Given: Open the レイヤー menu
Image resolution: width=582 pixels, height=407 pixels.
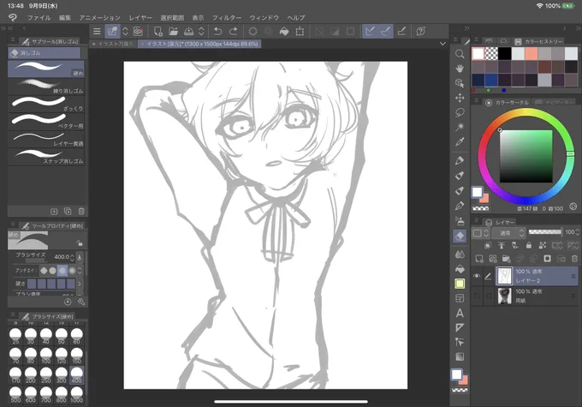Looking at the screenshot, I should click(140, 17).
